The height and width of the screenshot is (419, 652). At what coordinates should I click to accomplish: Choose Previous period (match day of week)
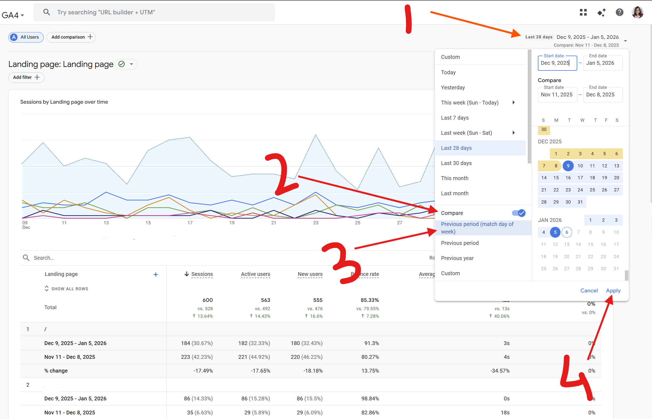point(483,228)
